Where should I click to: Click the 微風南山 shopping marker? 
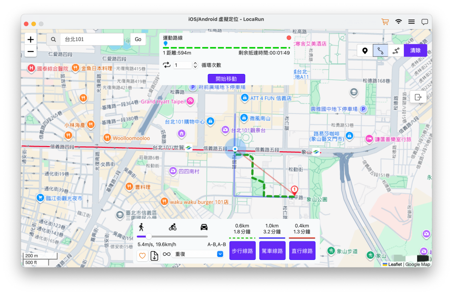tap(244, 118)
